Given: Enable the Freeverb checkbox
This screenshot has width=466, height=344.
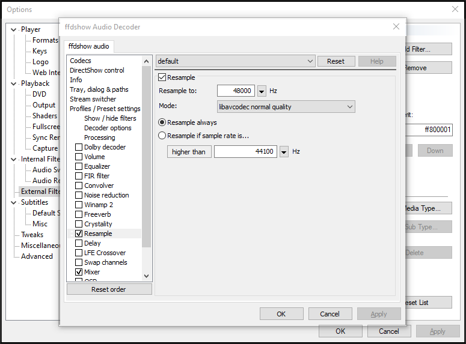Looking at the screenshot, I should pyautogui.click(x=79, y=214).
